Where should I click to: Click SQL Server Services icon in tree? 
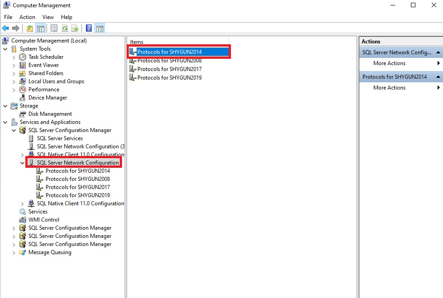point(31,138)
